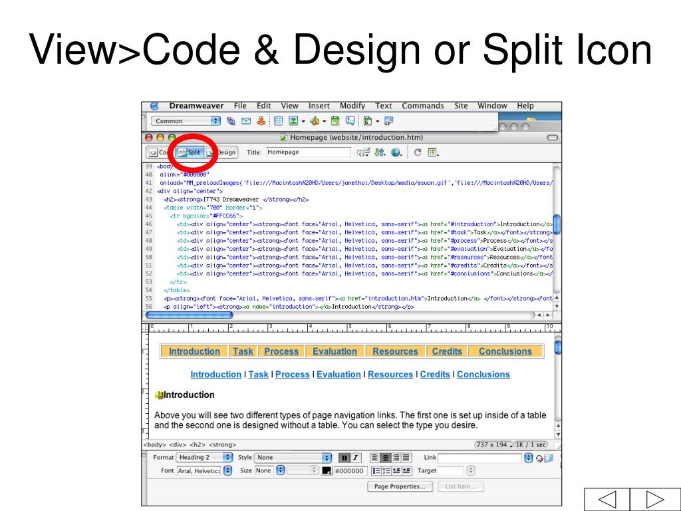
Task: Align text left
Action: [x=375, y=458]
